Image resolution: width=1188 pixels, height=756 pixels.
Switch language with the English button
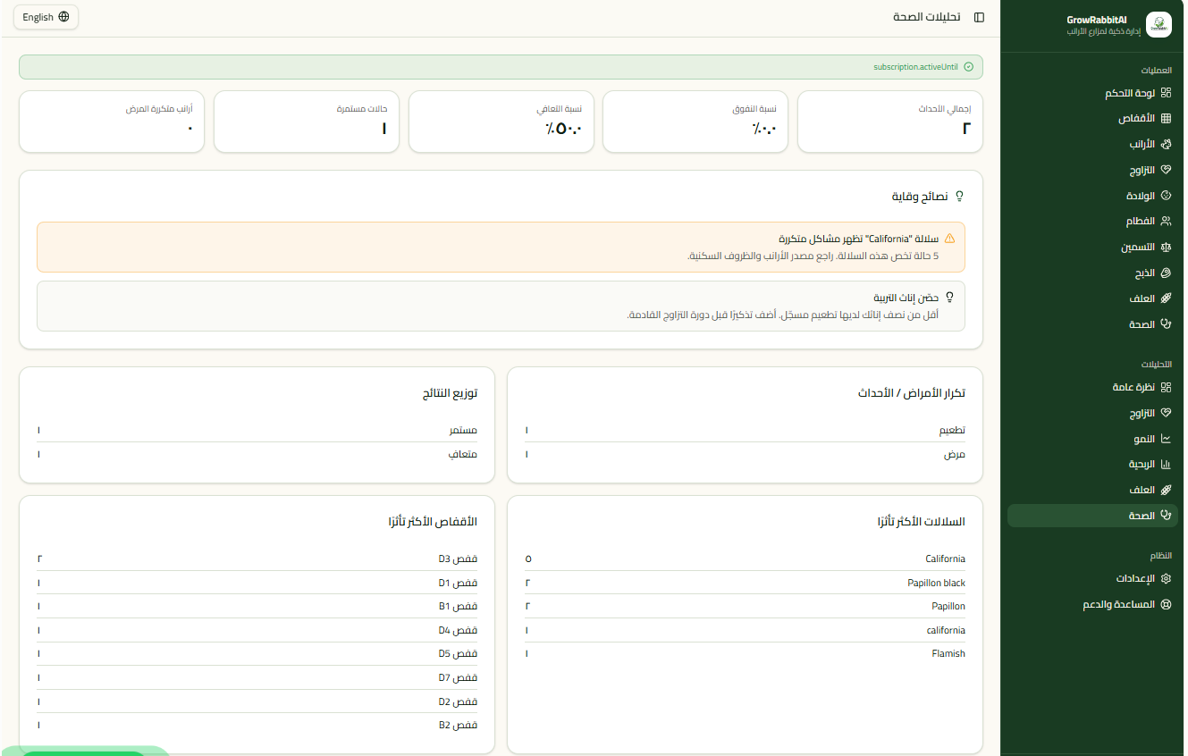[46, 17]
